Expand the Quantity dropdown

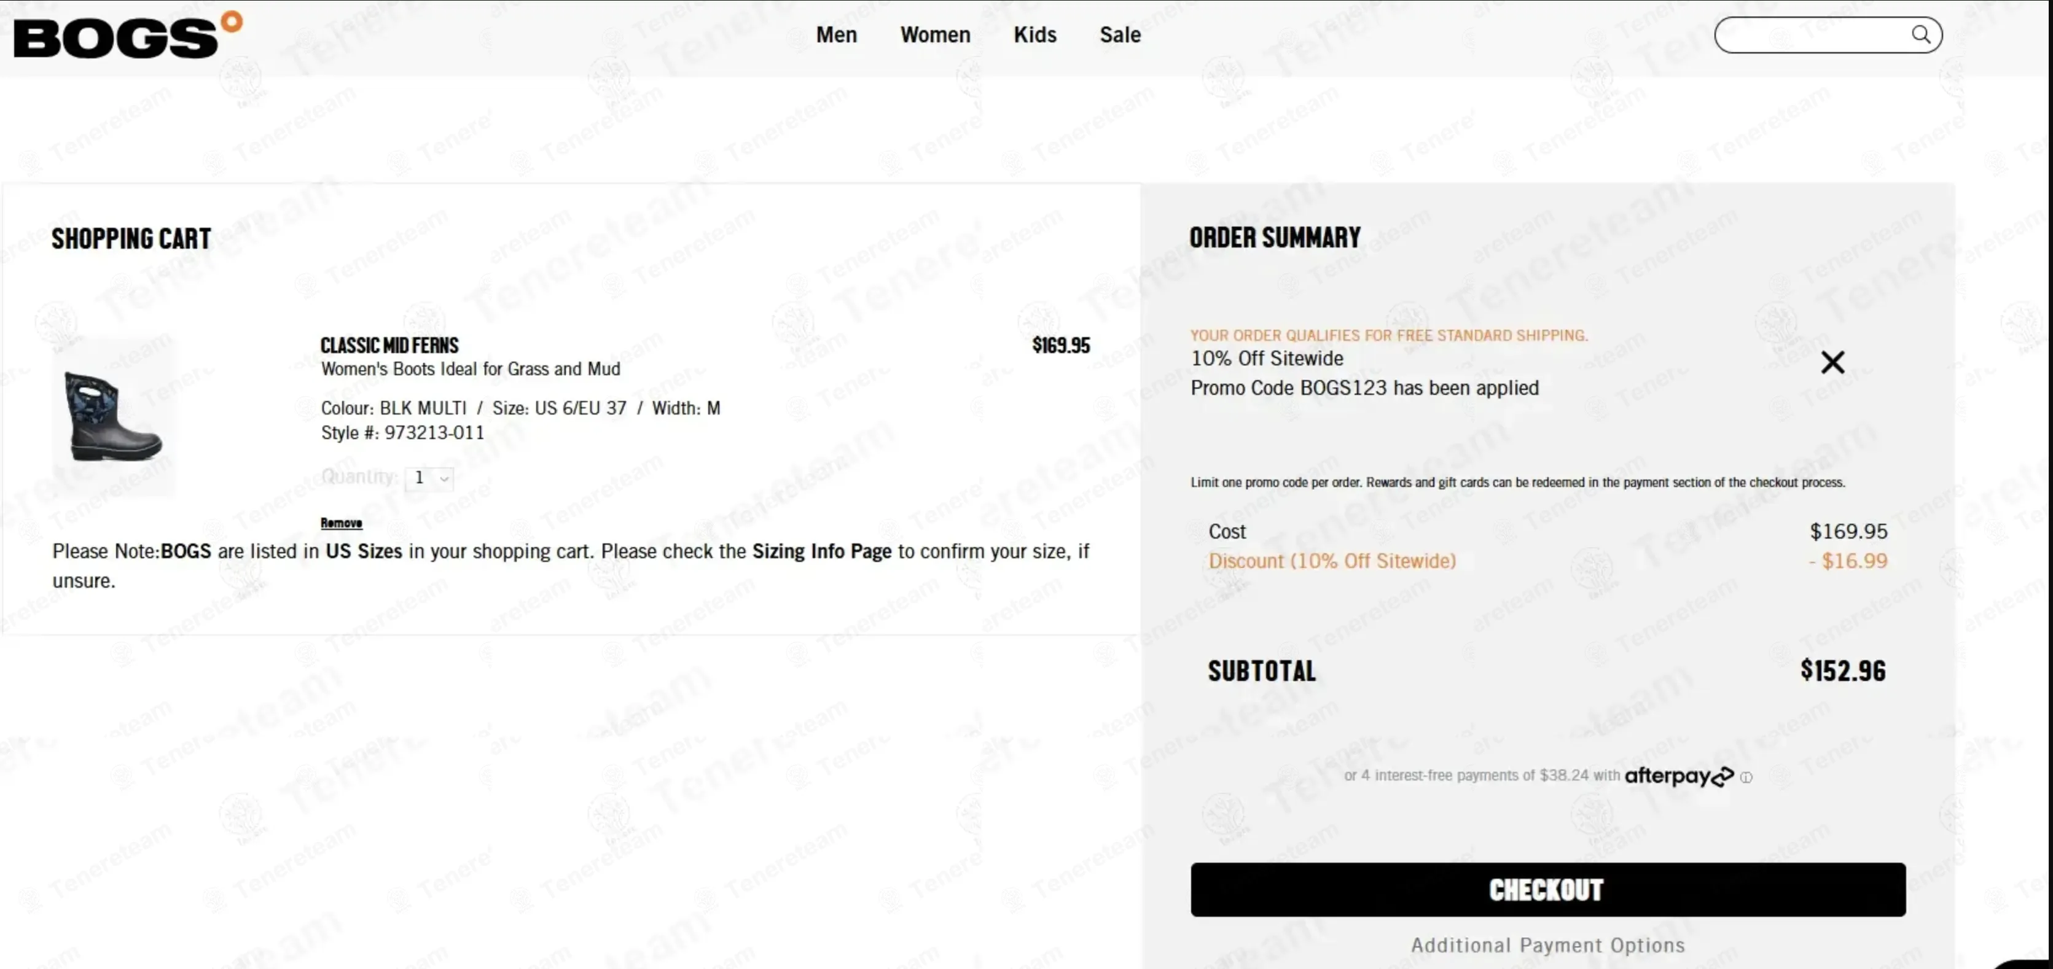click(429, 478)
